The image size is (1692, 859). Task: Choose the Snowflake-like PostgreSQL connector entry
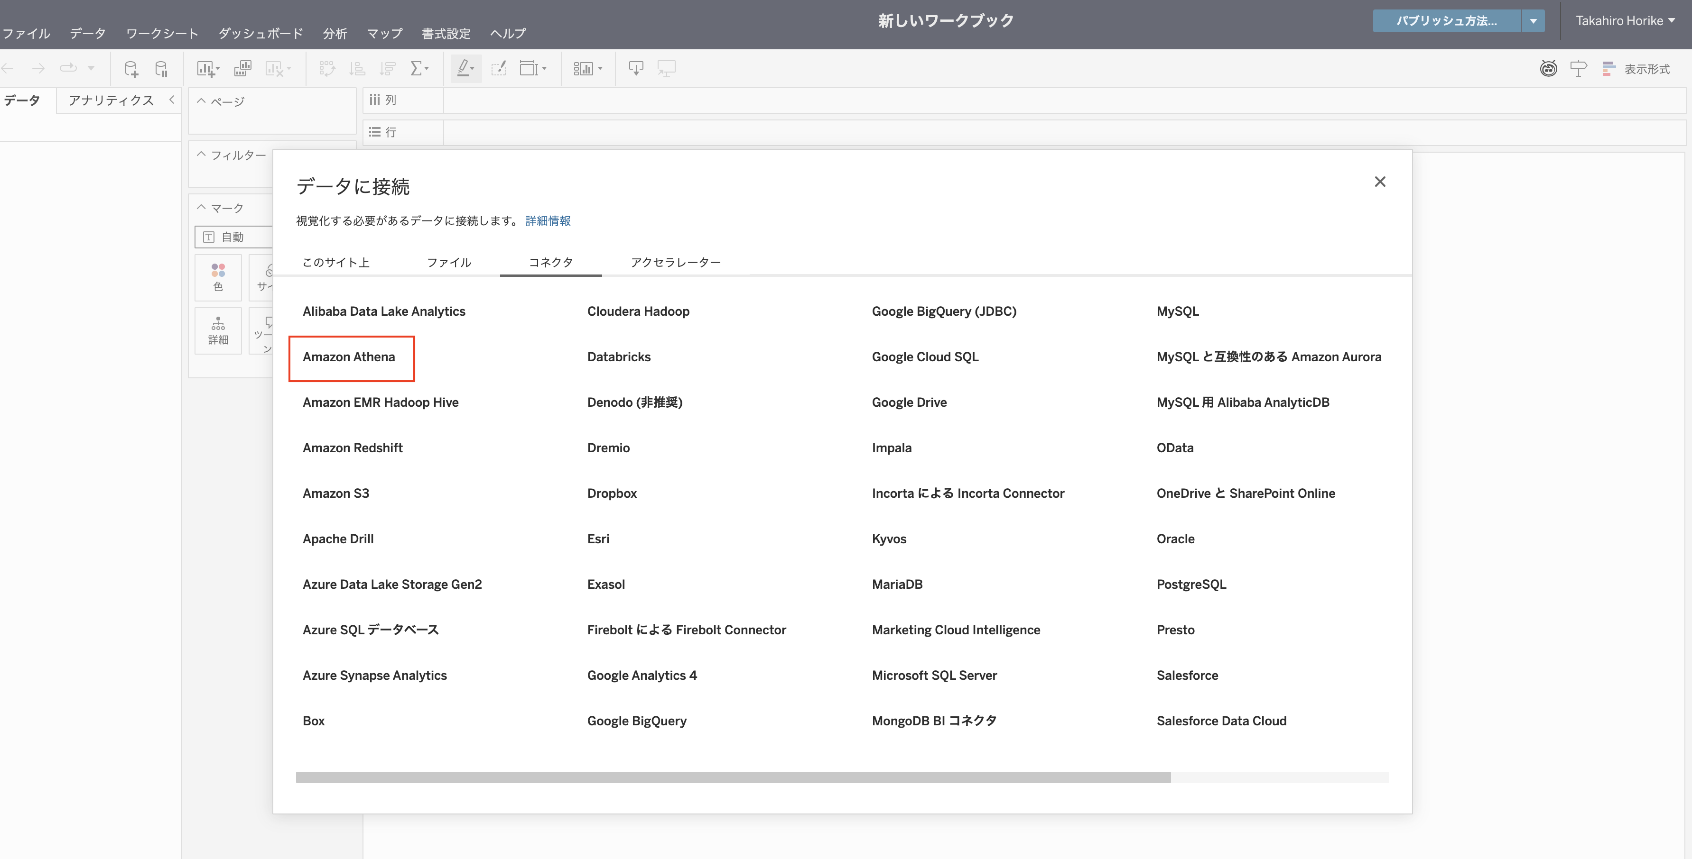pyautogui.click(x=1191, y=585)
